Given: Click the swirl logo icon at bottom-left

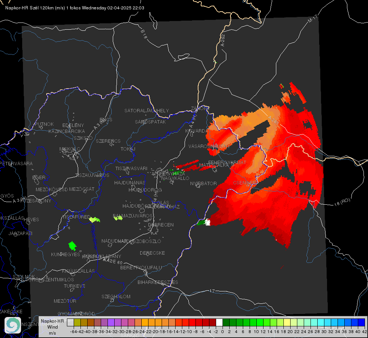Looking at the screenshot, I should [13, 325].
